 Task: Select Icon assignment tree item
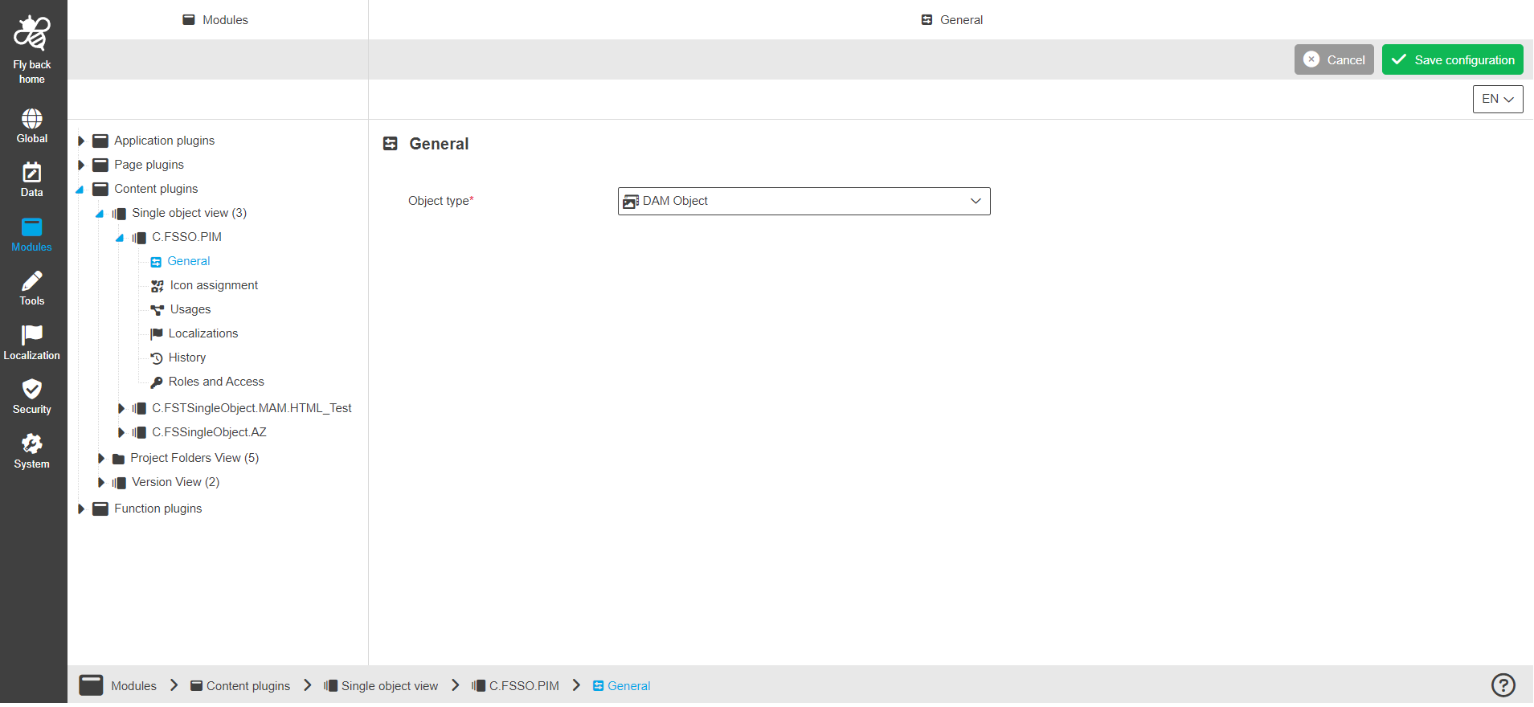[x=214, y=285]
